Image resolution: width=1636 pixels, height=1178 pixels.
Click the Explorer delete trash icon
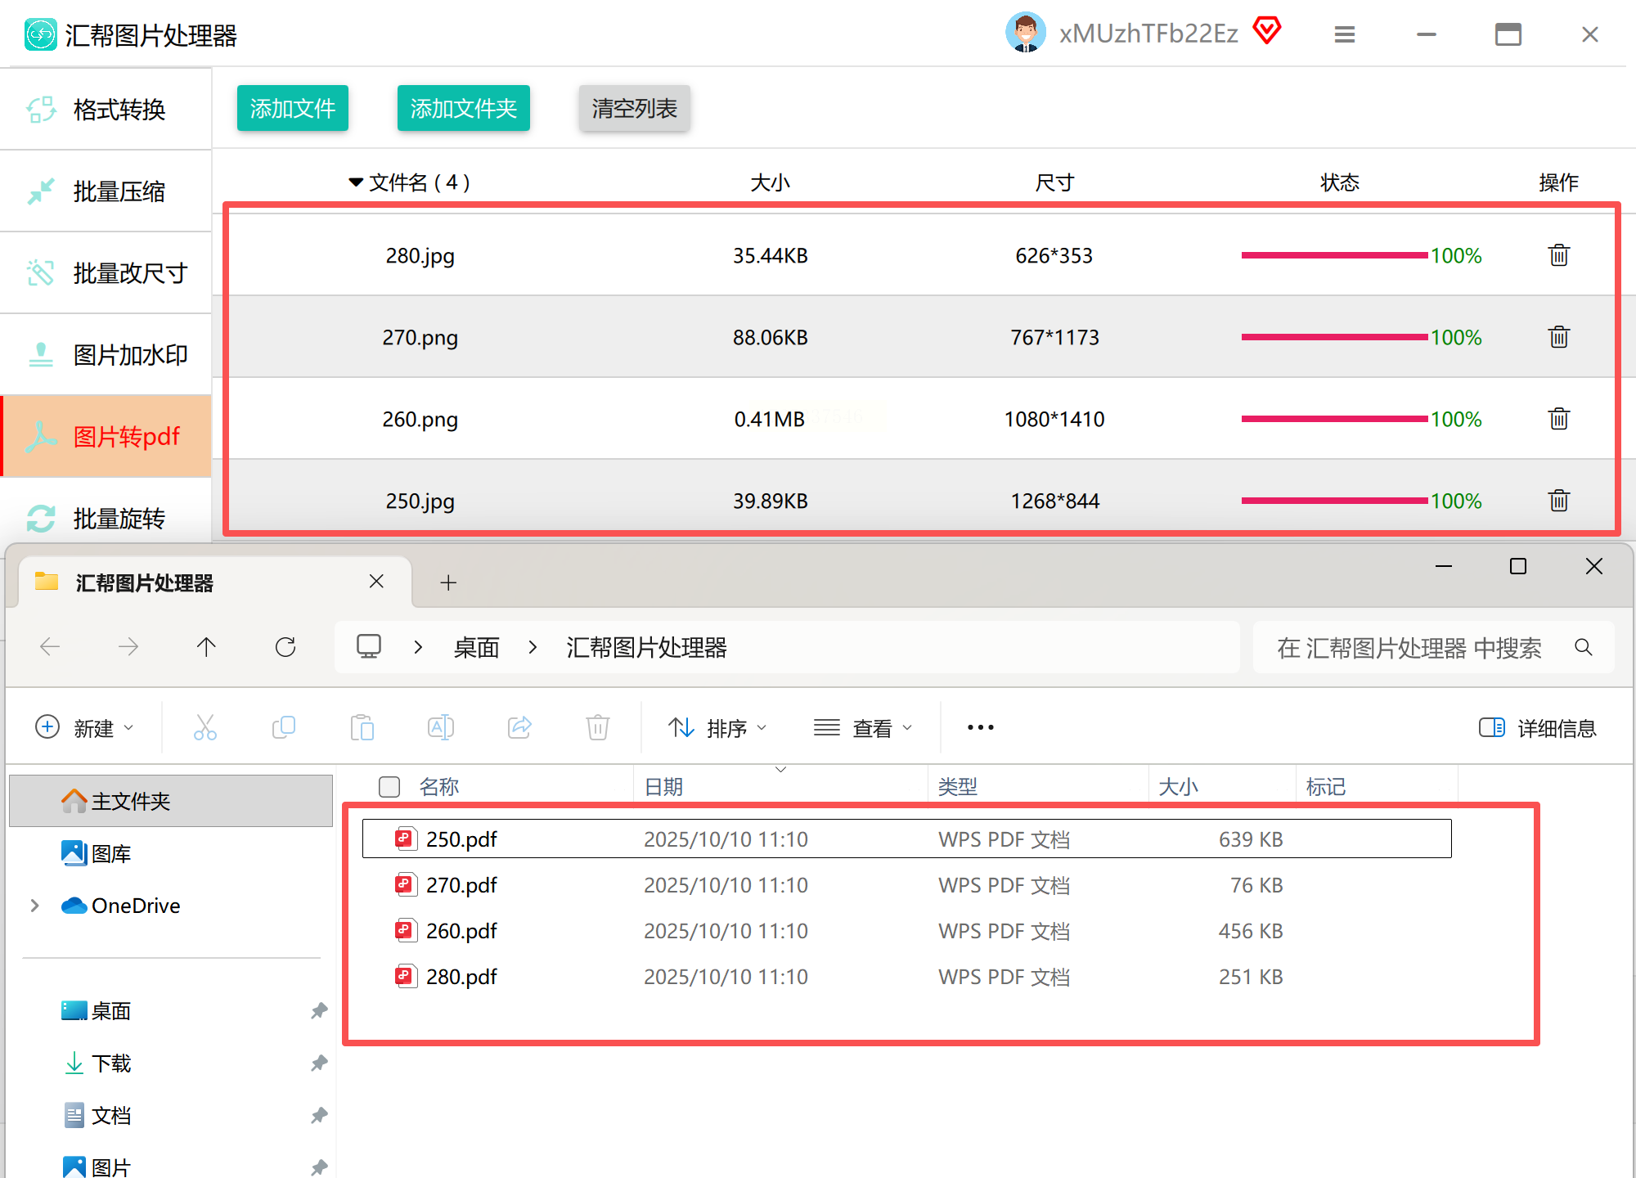[598, 727]
